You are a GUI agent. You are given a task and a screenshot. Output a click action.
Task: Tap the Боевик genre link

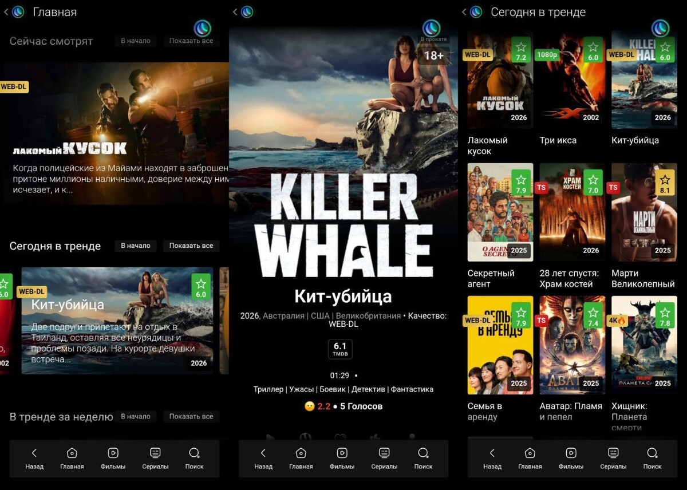[x=333, y=389]
